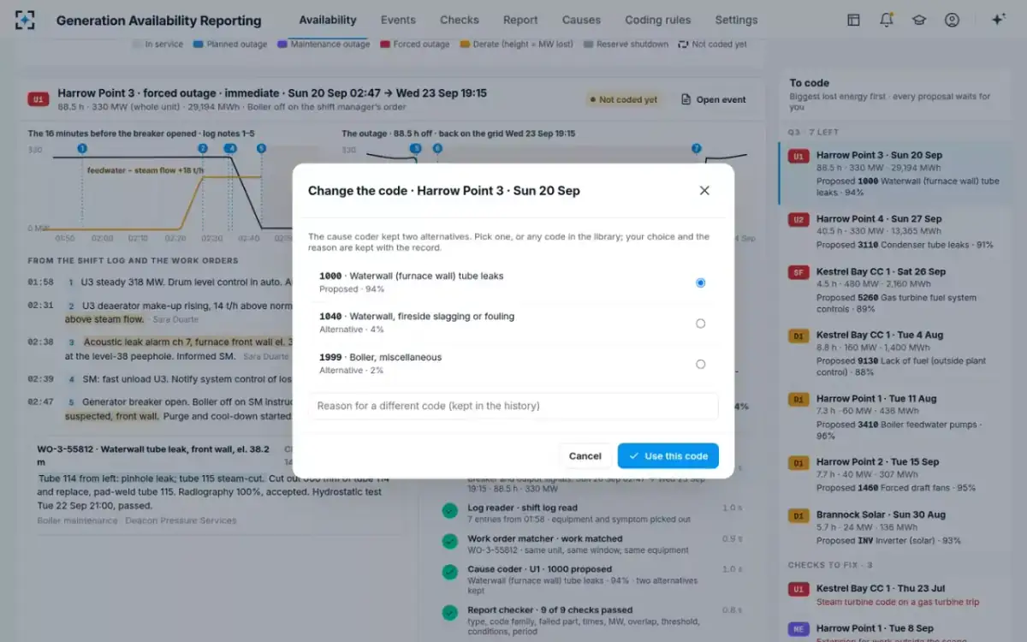Click green check beside Cause coder
Screen dimensions: 1027x642
[449, 571]
